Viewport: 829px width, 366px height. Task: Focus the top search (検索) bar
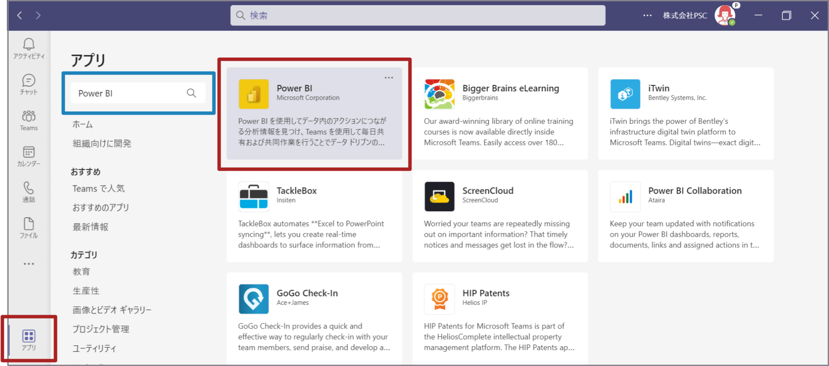tap(418, 16)
